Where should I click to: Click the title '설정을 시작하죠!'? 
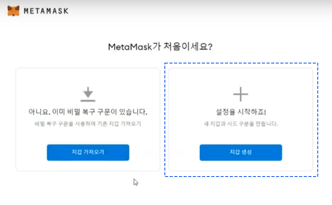(x=241, y=112)
